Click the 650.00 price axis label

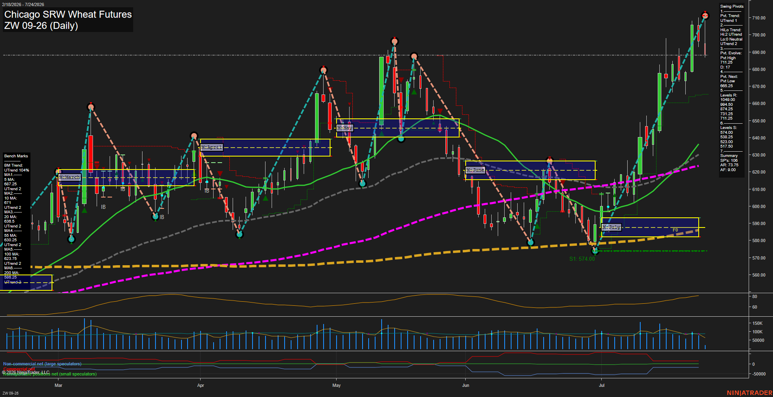[759, 121]
